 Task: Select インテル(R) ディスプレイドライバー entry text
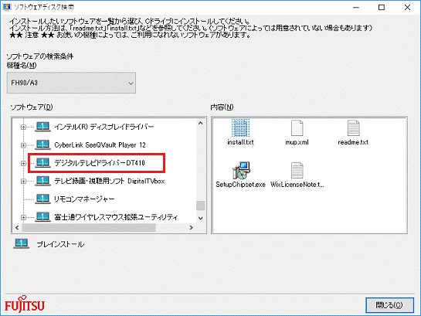click(x=104, y=127)
